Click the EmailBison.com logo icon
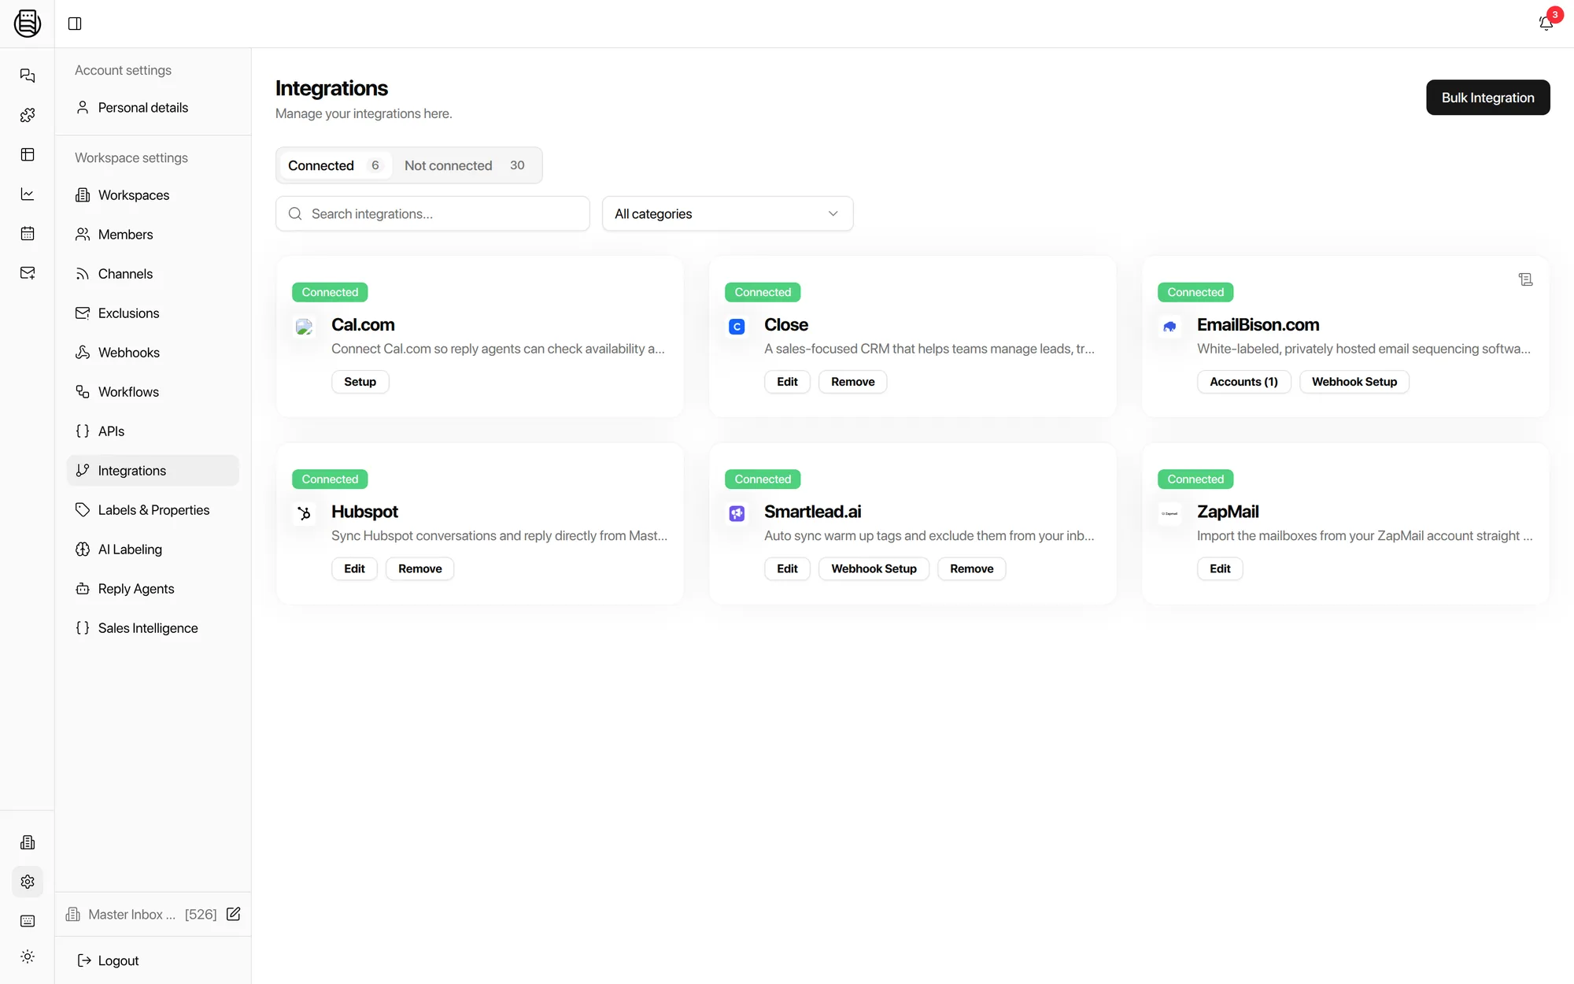The height and width of the screenshot is (984, 1574). tap(1169, 326)
